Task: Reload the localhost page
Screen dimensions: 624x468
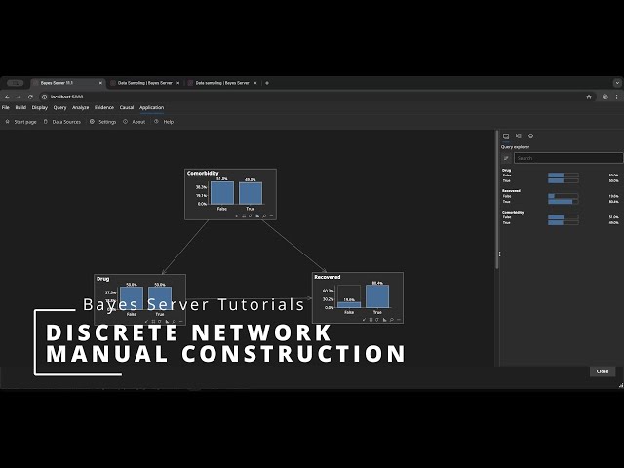Action: pos(30,97)
